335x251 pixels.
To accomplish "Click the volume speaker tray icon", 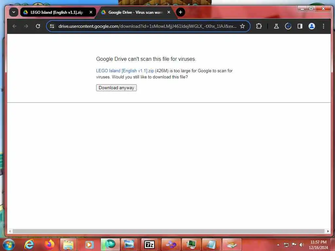I will pos(302,245).
